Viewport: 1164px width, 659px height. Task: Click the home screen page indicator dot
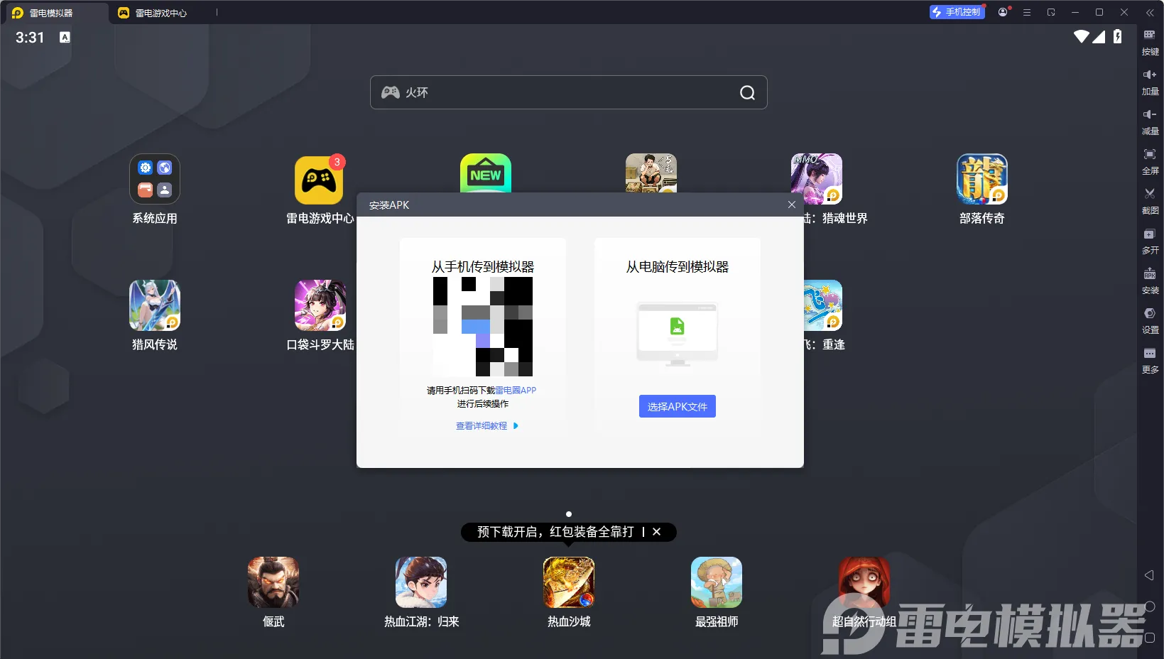(x=569, y=514)
